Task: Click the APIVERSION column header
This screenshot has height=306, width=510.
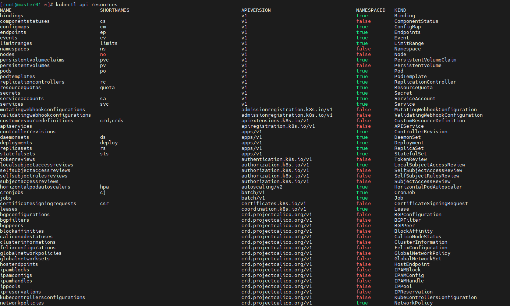Action: (256, 10)
